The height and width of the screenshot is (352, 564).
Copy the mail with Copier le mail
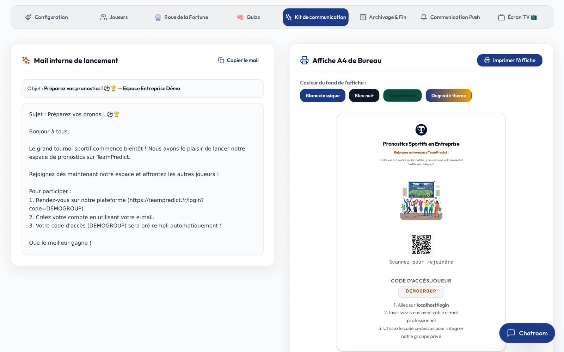[x=238, y=60]
